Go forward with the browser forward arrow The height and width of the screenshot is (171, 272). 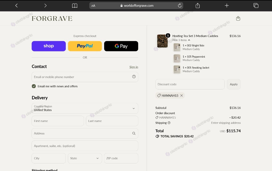(45, 5)
